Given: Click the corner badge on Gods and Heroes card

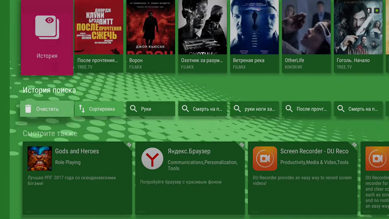Looking at the screenshot, I should (x=129, y=145).
